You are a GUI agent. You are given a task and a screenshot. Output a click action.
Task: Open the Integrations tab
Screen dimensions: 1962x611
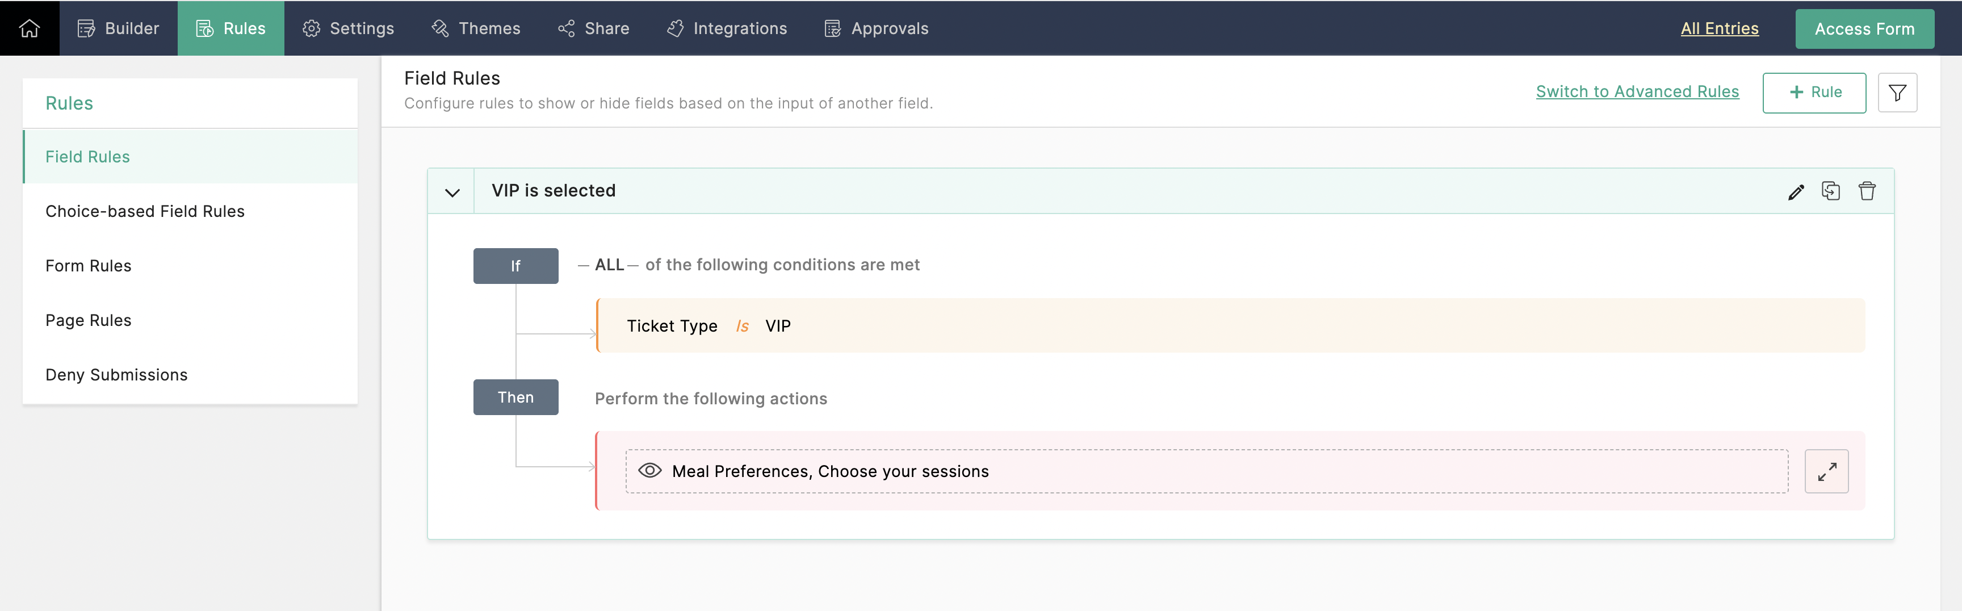(727, 28)
